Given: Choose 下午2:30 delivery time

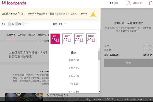Looking at the screenshot, I should [74, 60].
